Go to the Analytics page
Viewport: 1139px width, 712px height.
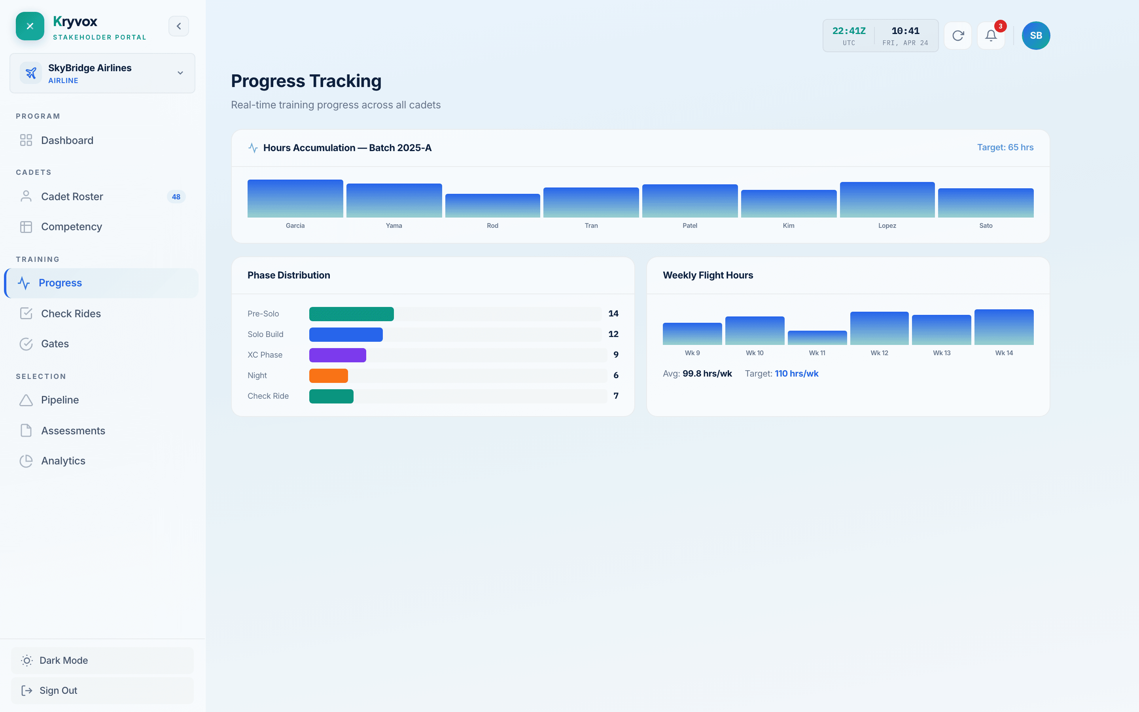pyautogui.click(x=101, y=460)
